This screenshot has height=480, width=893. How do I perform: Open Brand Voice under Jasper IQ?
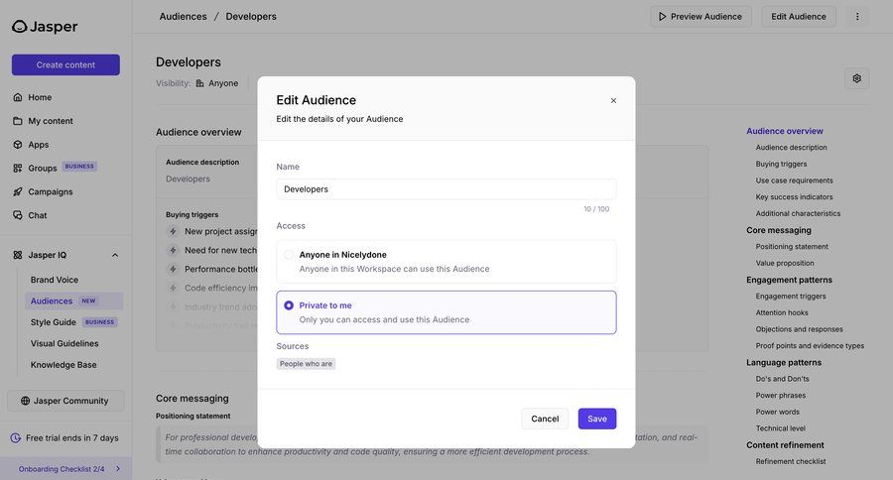[x=55, y=280]
